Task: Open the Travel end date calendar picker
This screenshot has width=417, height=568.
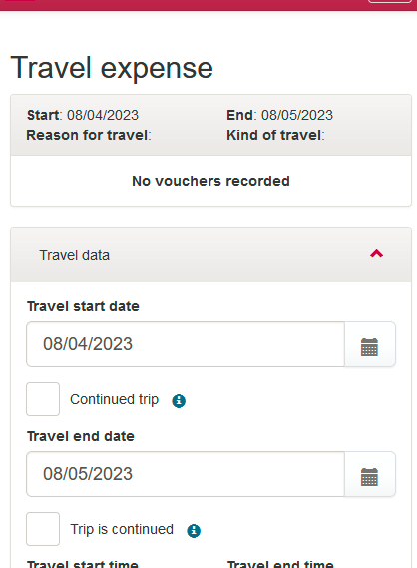Action: pos(369,474)
